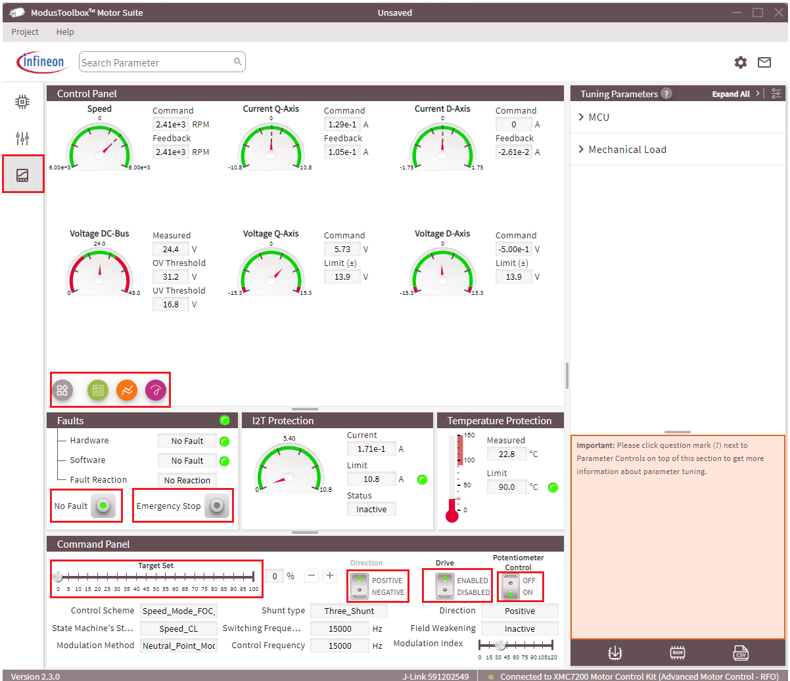
Task: Click the Fault Reaction No Reaction field
Action: click(x=187, y=480)
